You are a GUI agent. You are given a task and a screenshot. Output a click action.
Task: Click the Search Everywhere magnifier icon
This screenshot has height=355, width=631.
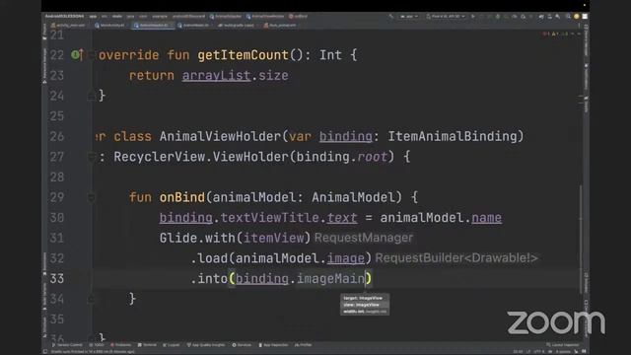click(x=568, y=17)
